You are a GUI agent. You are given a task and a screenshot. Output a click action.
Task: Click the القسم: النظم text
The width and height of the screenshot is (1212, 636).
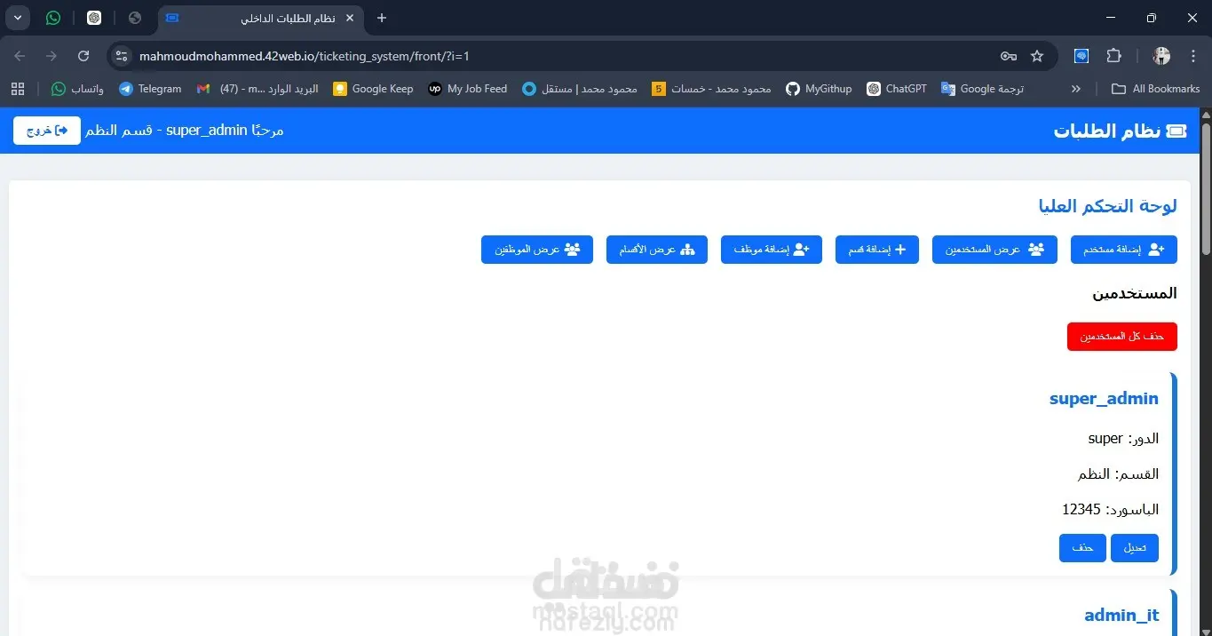tap(1118, 474)
